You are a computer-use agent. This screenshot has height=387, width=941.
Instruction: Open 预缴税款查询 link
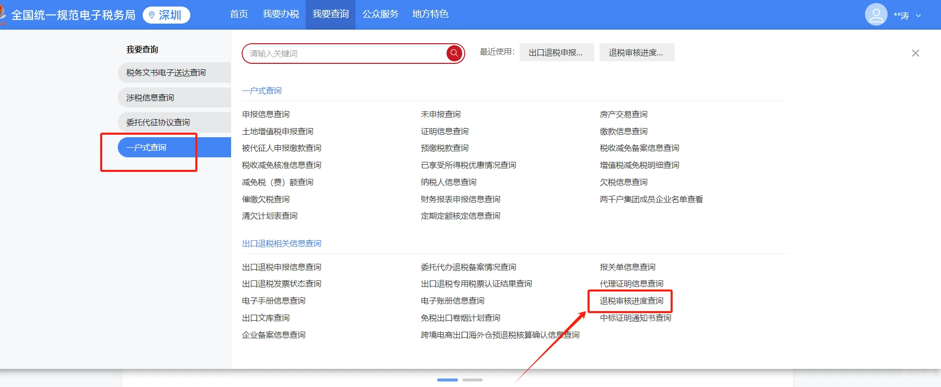point(445,148)
